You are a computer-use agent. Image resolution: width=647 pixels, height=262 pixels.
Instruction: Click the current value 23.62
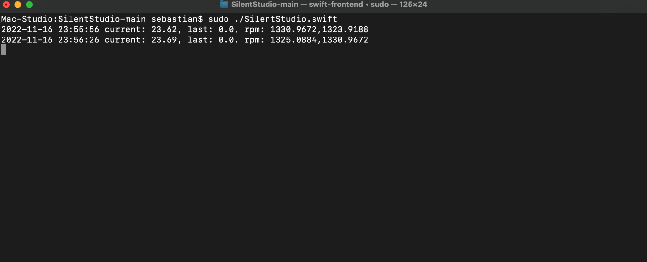tap(164, 29)
